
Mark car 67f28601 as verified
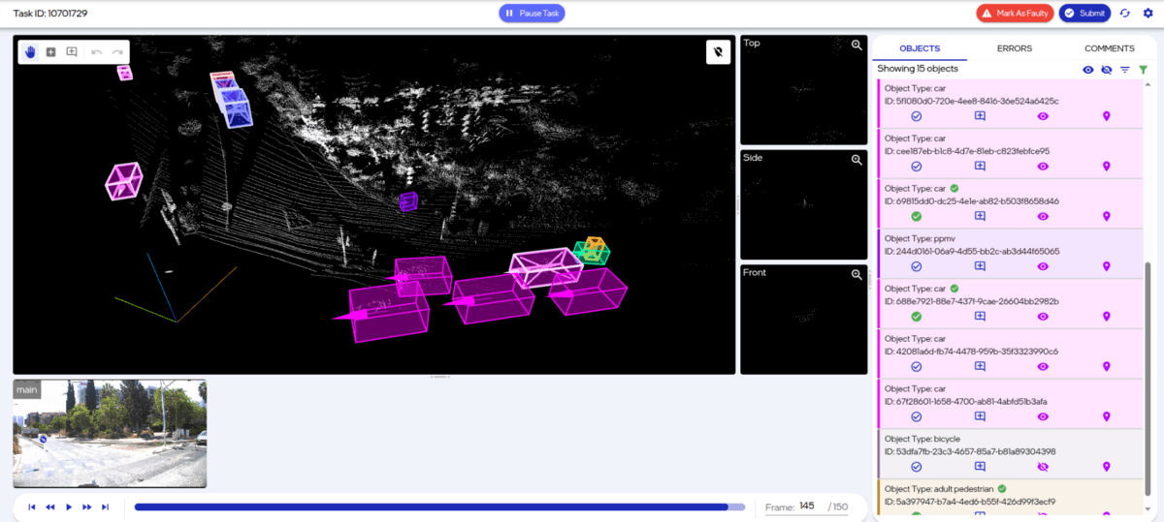[917, 416]
